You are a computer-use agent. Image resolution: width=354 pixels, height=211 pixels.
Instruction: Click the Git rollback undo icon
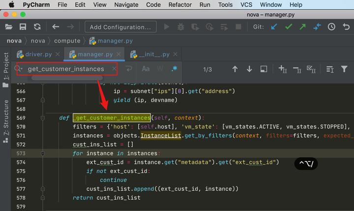click(x=346, y=27)
